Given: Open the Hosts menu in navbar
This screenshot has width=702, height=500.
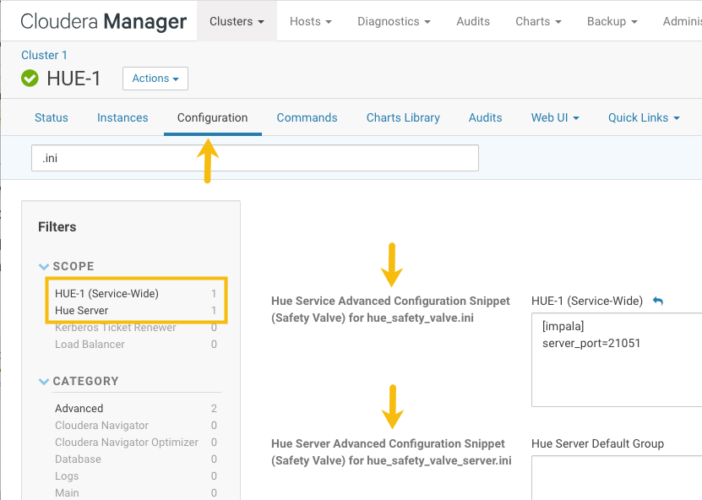Looking at the screenshot, I should pos(310,21).
